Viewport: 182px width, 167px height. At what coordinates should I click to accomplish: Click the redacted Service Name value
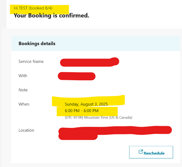(89, 62)
